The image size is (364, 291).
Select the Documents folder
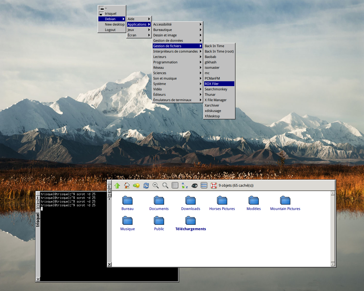(x=159, y=203)
